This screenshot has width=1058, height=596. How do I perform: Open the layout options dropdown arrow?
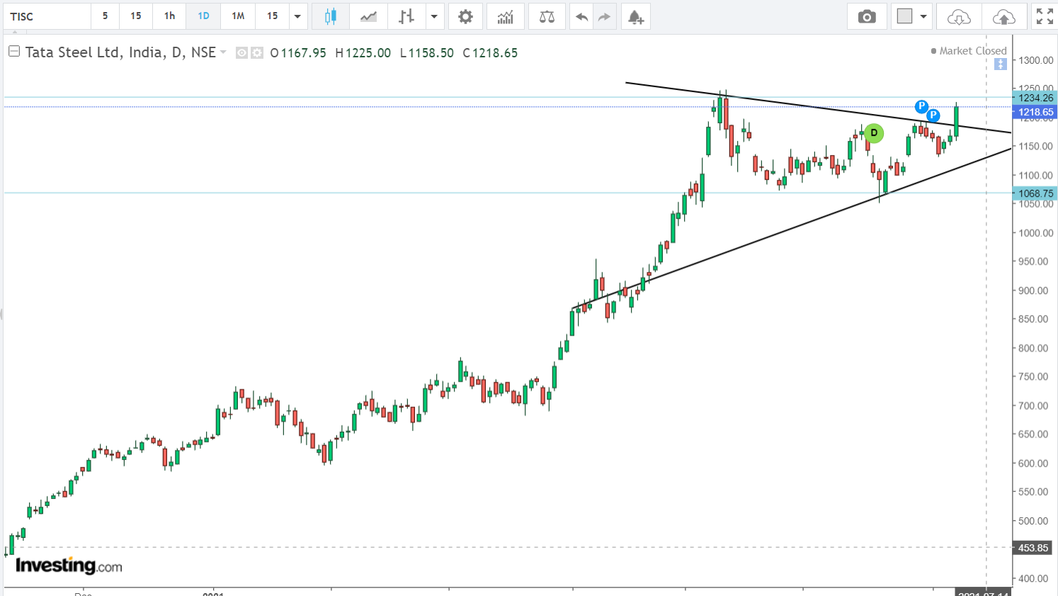(x=923, y=16)
